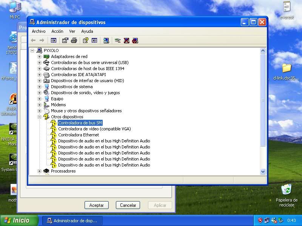
Task: Expand the Equipo category
Action: coord(40,99)
